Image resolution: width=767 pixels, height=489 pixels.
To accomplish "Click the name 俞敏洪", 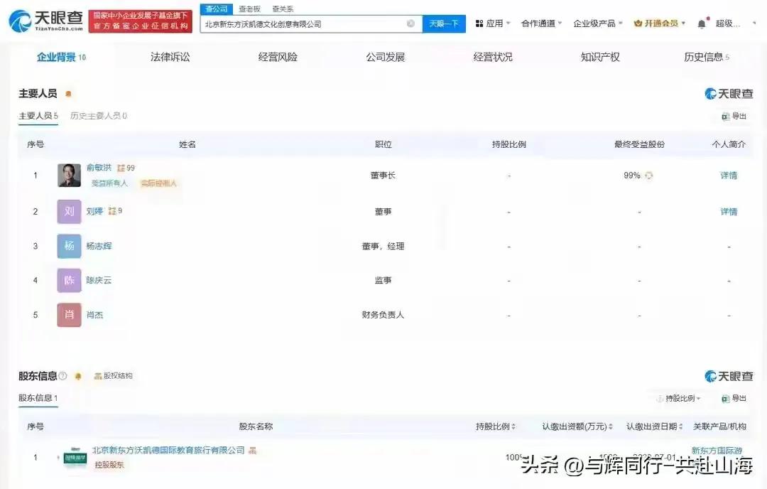I will tap(99, 168).
